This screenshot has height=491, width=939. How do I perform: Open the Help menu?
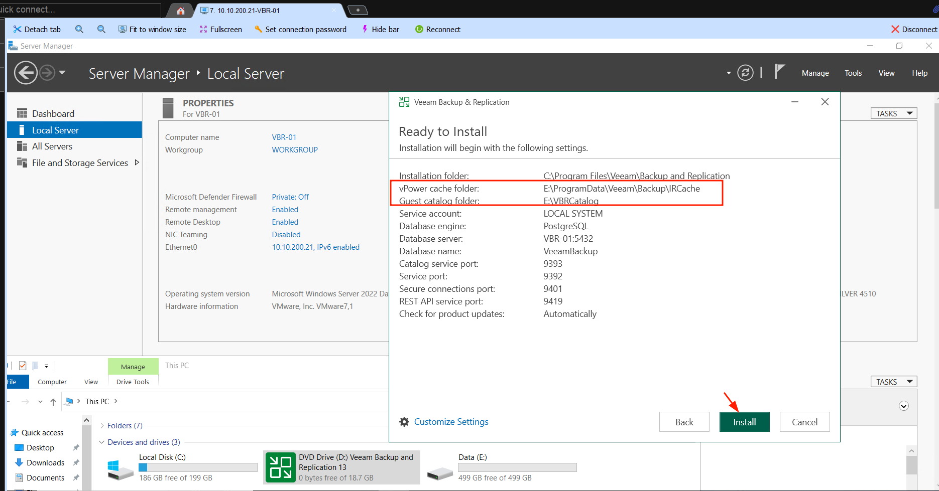point(919,73)
